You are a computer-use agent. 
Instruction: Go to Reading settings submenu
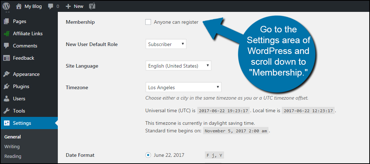click(13, 156)
